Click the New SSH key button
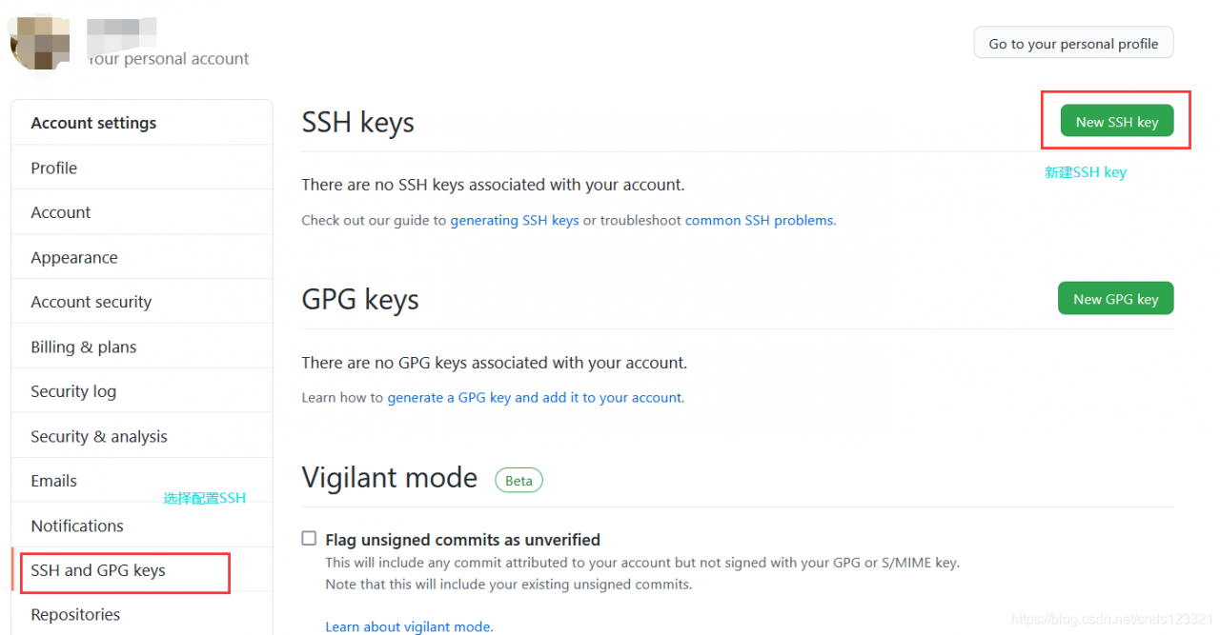 coord(1116,122)
